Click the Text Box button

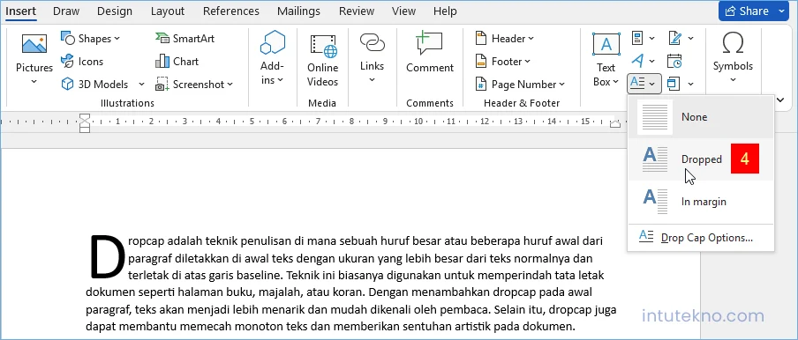(606, 59)
